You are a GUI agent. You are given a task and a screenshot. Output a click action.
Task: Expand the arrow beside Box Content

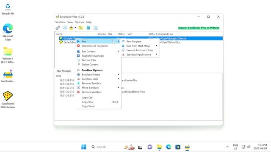pyautogui.click(x=119, y=52)
